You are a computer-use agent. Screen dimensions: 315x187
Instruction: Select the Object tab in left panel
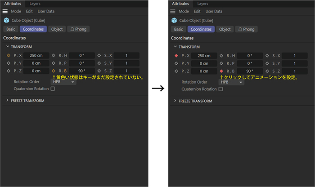point(57,29)
